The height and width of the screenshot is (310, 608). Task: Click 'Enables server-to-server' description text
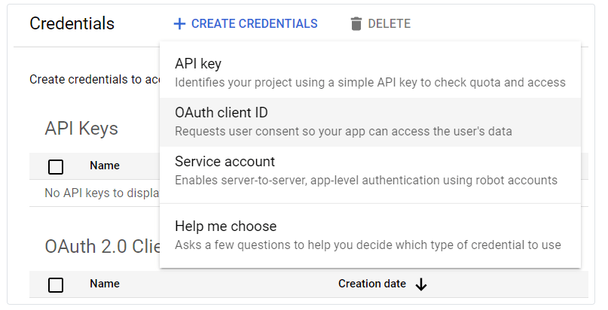[366, 181]
